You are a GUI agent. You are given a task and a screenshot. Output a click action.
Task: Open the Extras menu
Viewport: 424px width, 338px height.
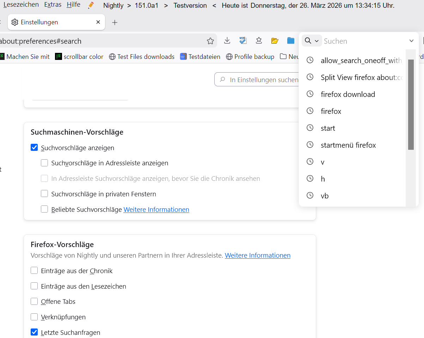(x=53, y=5)
